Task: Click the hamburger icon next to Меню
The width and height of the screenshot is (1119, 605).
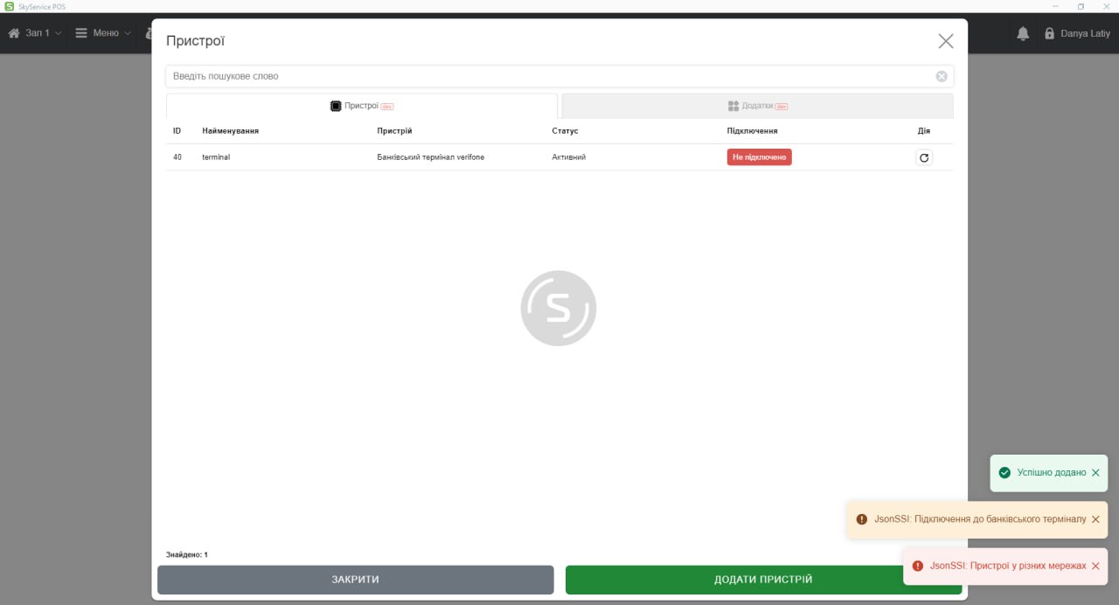Action: (x=81, y=33)
